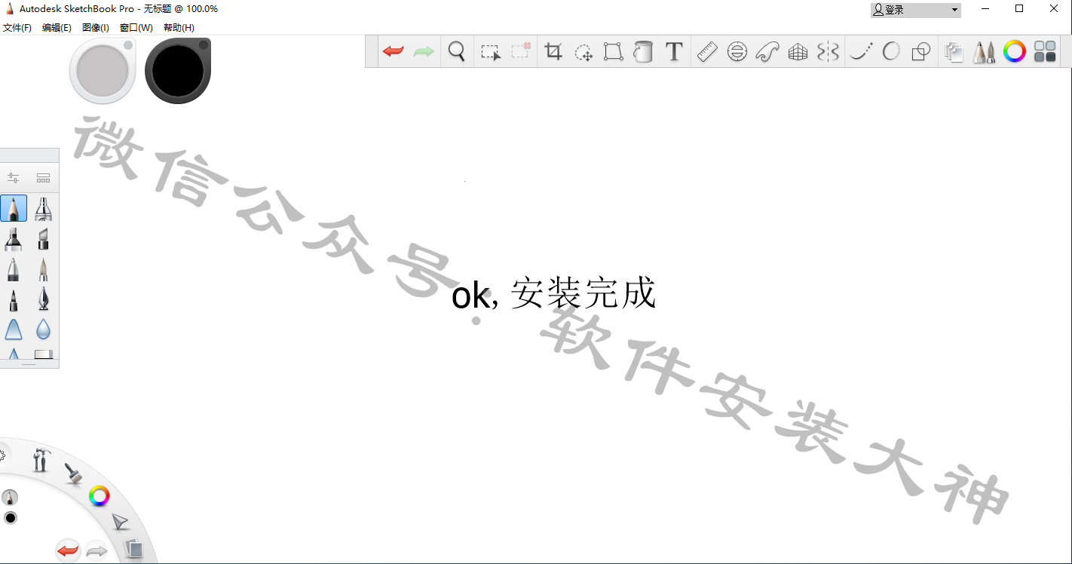
Task: Click the green Redo arrow in the top toolbar
Action: coord(424,51)
